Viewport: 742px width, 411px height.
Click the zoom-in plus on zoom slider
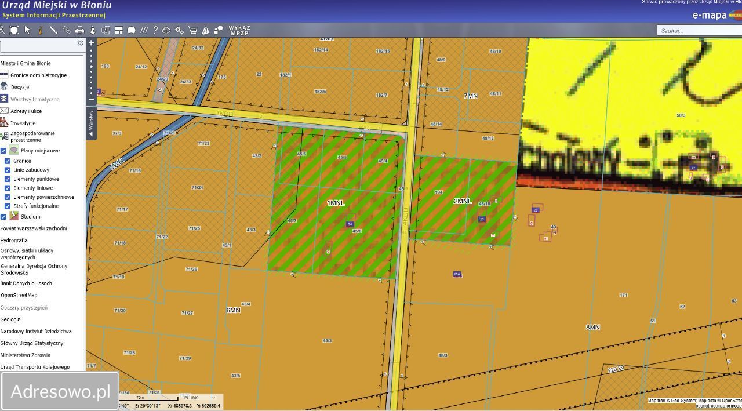click(x=91, y=43)
